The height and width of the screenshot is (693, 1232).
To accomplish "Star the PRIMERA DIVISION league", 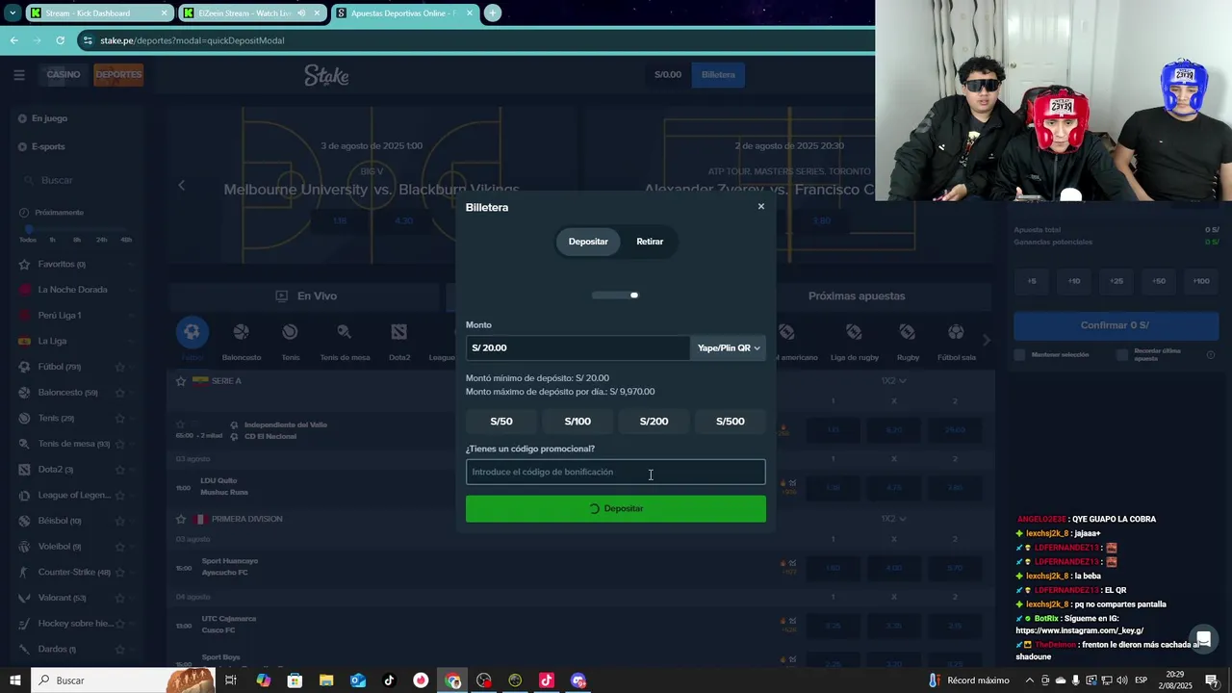I will pyautogui.click(x=181, y=519).
